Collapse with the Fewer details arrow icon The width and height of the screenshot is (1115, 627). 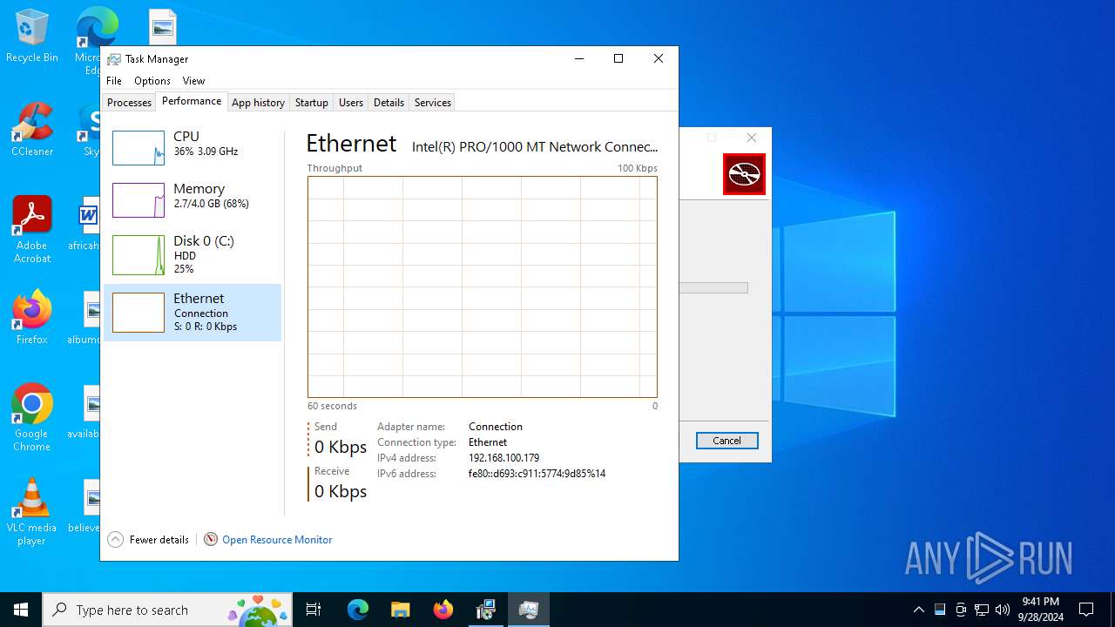pos(115,540)
